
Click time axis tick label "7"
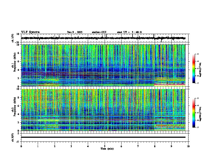tap(138, 146)
